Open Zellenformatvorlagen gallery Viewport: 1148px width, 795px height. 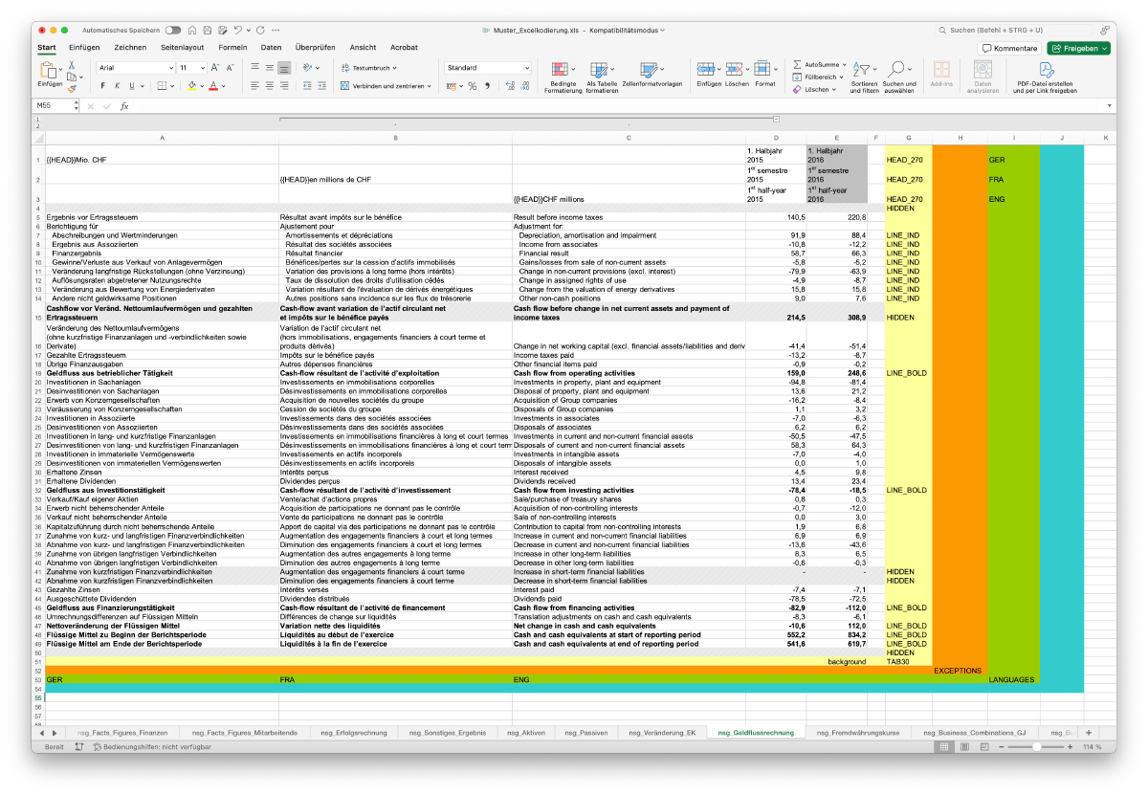tap(651, 76)
